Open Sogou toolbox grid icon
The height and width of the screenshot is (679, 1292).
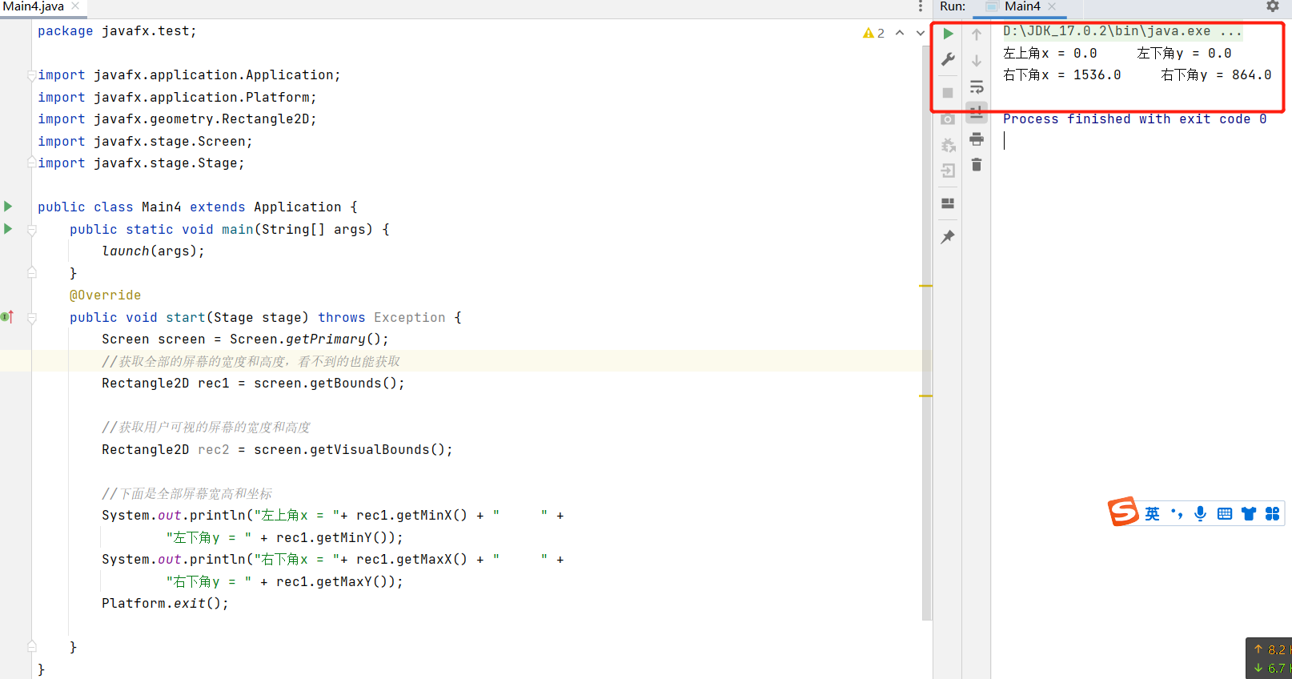click(1273, 514)
